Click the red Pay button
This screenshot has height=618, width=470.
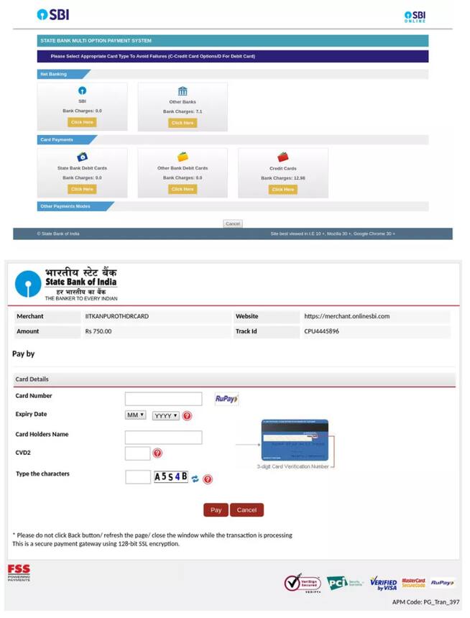[216, 510]
